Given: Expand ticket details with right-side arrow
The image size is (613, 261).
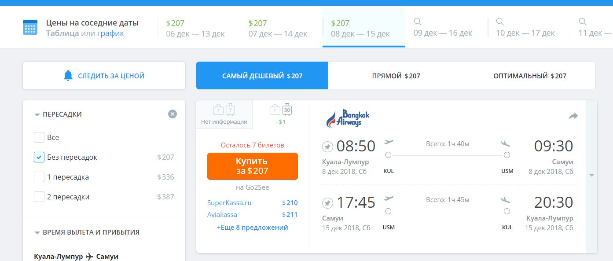Looking at the screenshot, I should coord(591,175).
